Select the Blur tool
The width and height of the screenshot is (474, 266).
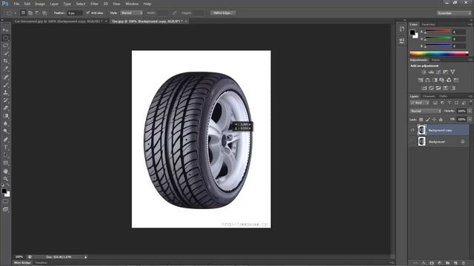(x=5, y=123)
